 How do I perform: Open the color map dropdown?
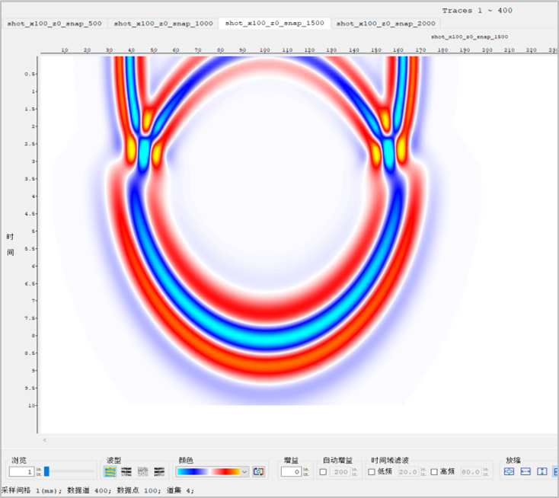(x=244, y=472)
